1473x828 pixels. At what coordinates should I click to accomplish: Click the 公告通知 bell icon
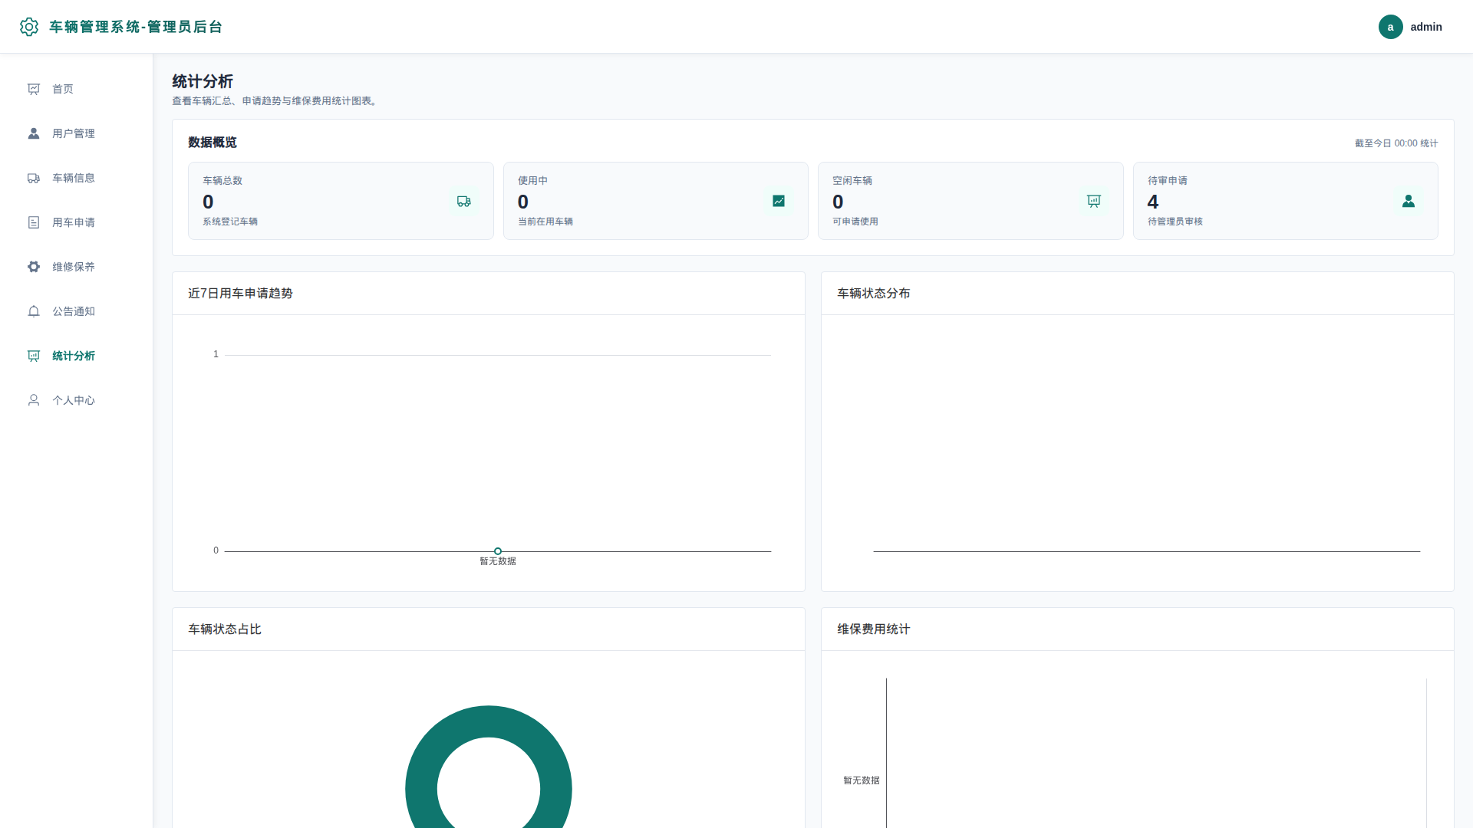tap(34, 311)
